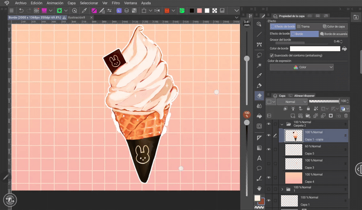Switch to the Ilustración9 document tab
The image size is (362, 210).
[x=76, y=18]
